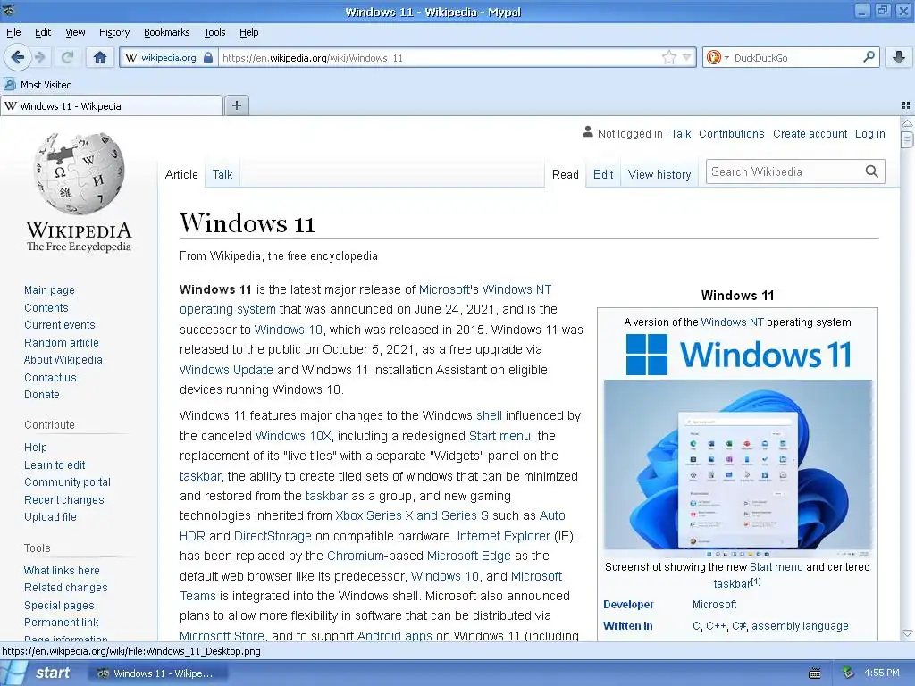Open the Contributions link
The image size is (915, 686).
(731, 134)
